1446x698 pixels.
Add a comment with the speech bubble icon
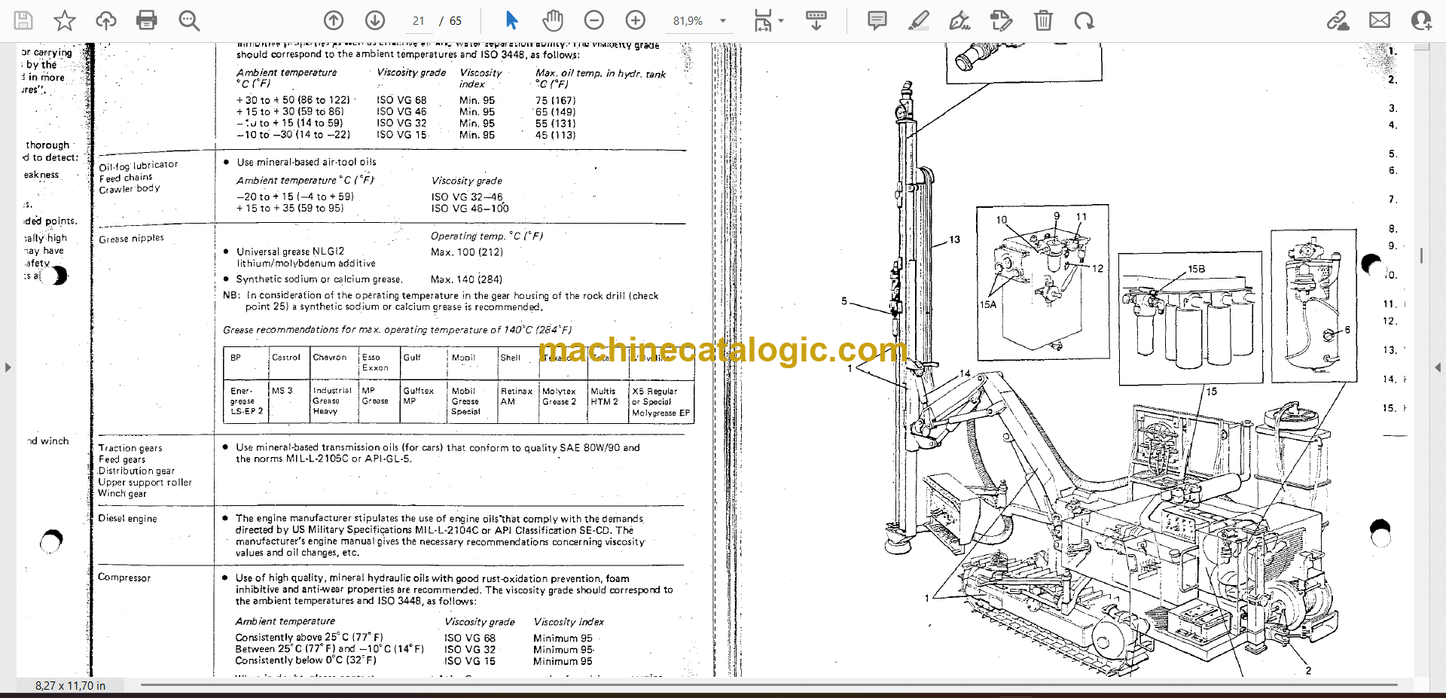(x=877, y=20)
